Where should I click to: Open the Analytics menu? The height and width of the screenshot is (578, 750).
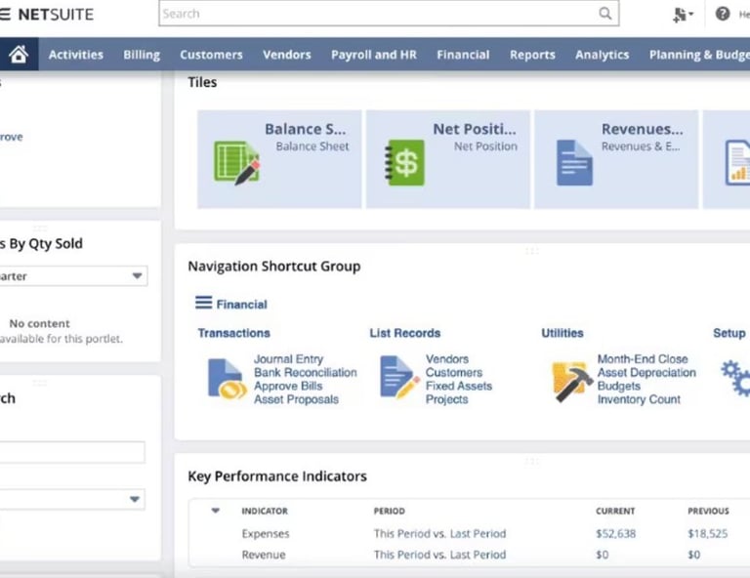click(602, 55)
